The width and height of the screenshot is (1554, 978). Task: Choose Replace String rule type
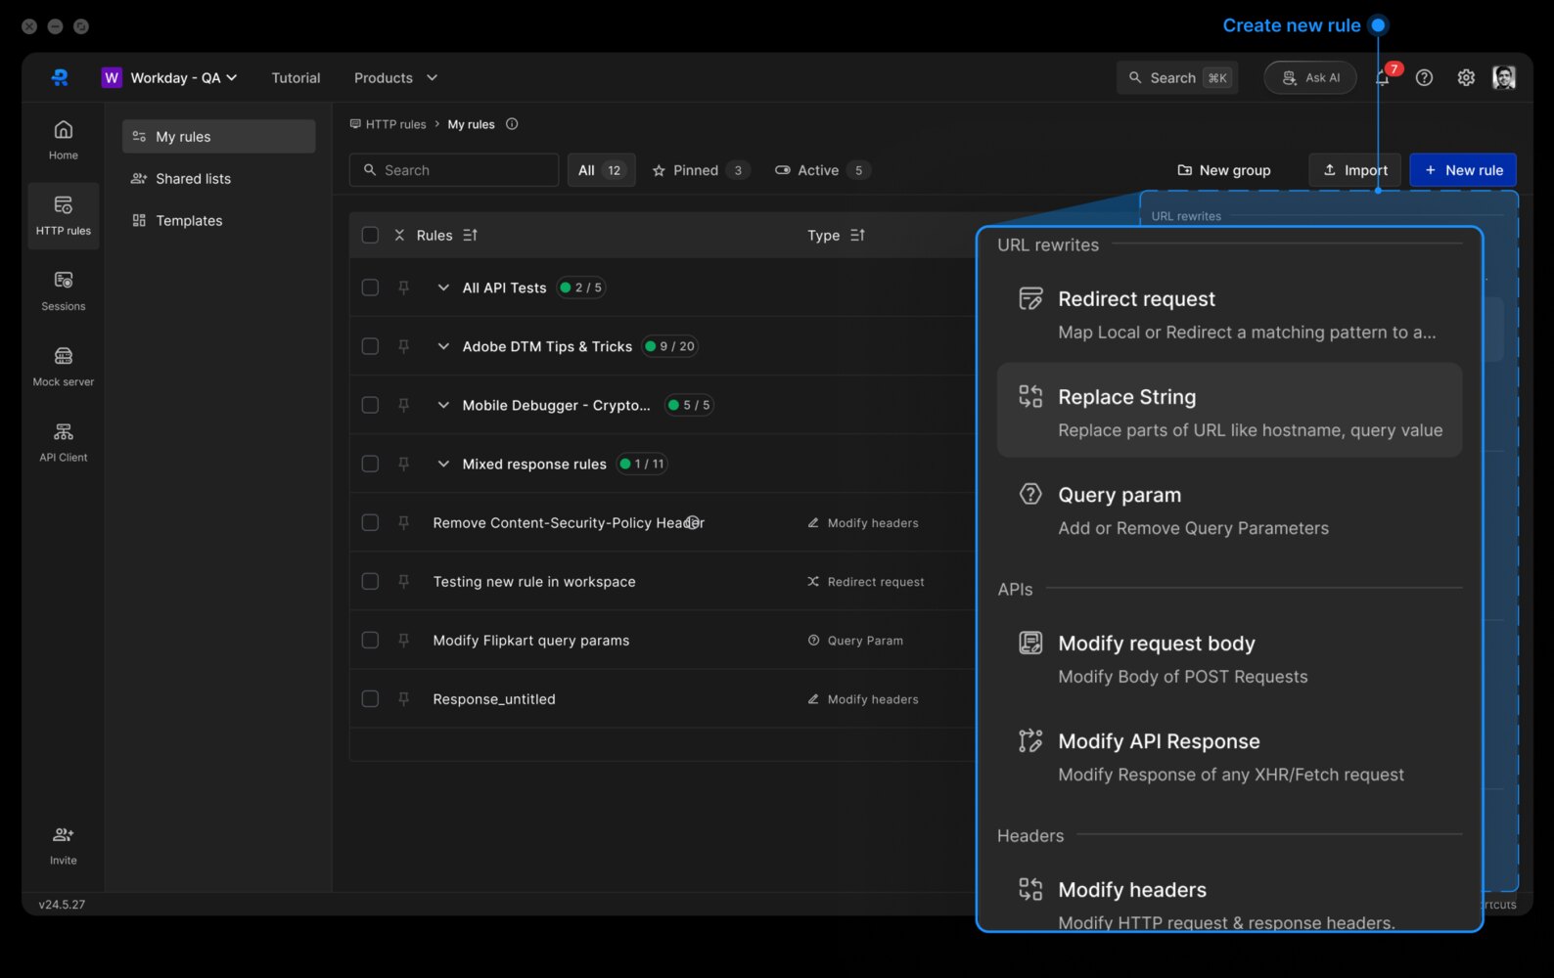click(x=1230, y=411)
